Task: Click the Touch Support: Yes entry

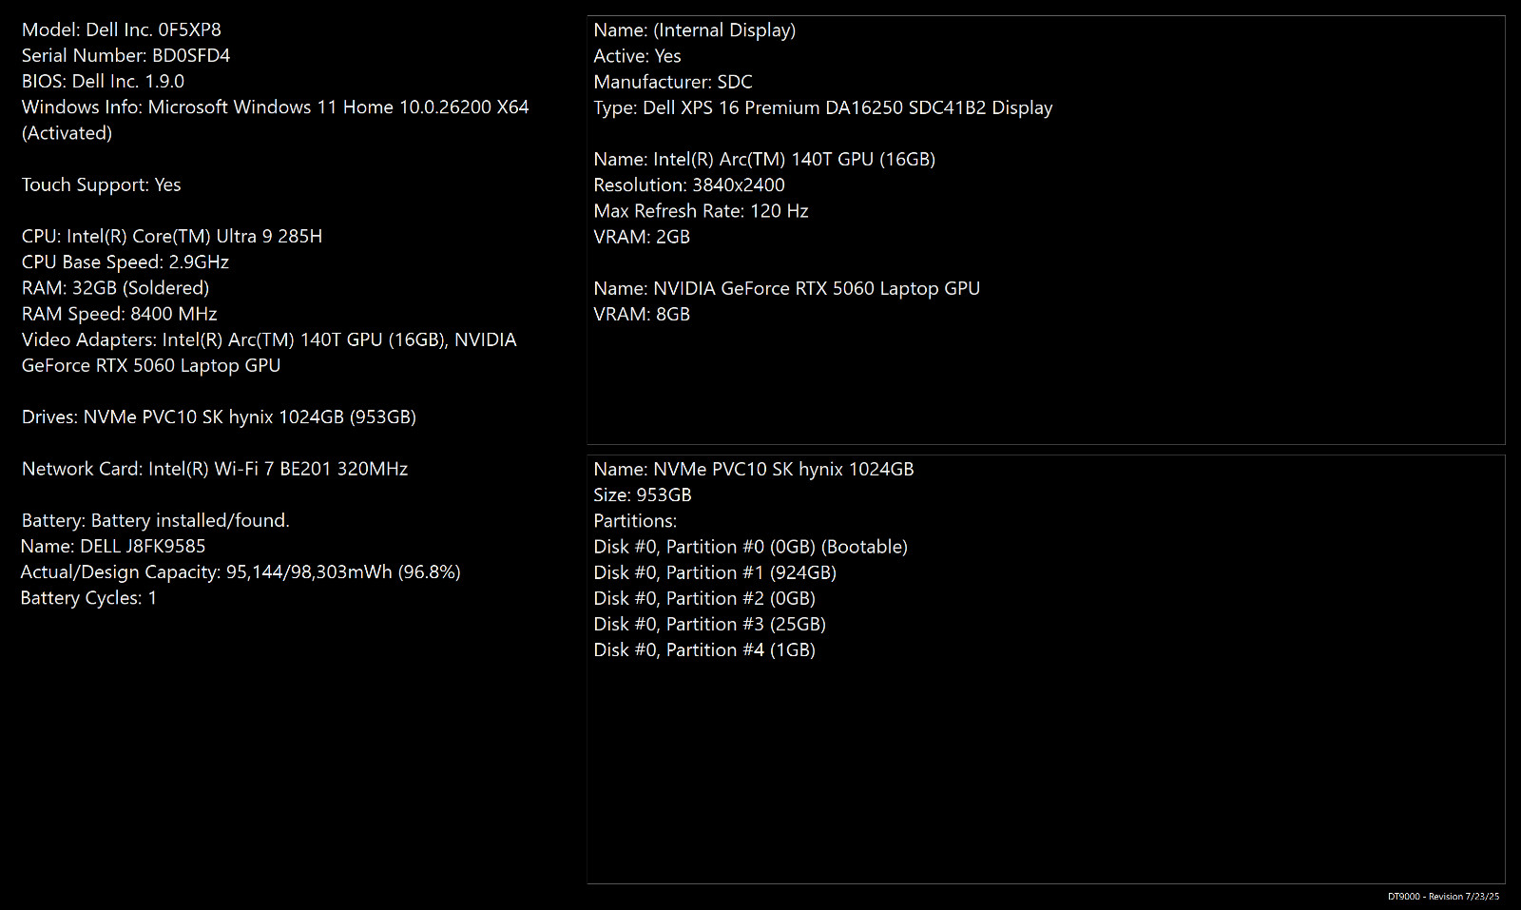Action: [101, 184]
